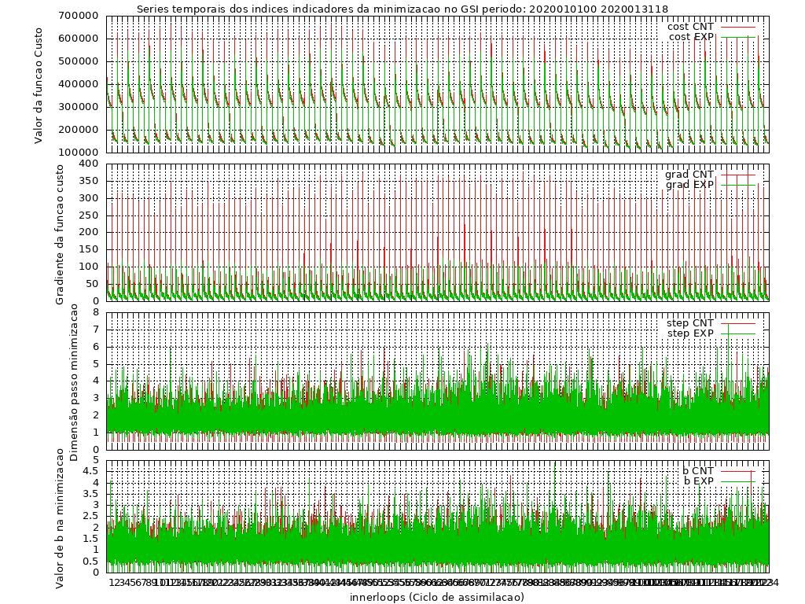Screen dimensions: 805x604
Task: Click the 'step EXP' legend label
Action: 689,333
